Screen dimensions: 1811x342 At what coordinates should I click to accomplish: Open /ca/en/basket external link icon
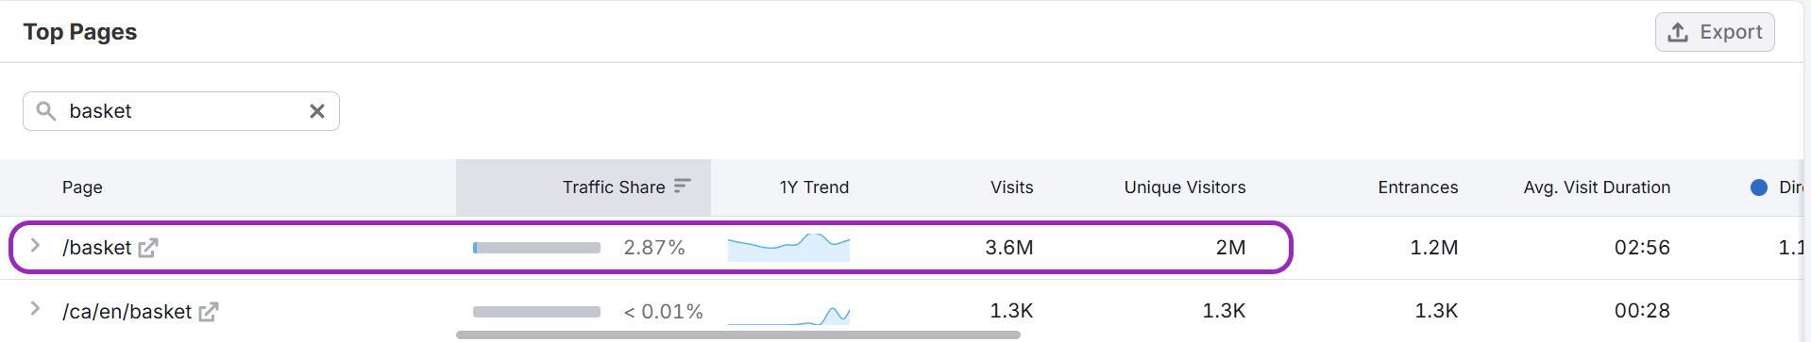209,312
